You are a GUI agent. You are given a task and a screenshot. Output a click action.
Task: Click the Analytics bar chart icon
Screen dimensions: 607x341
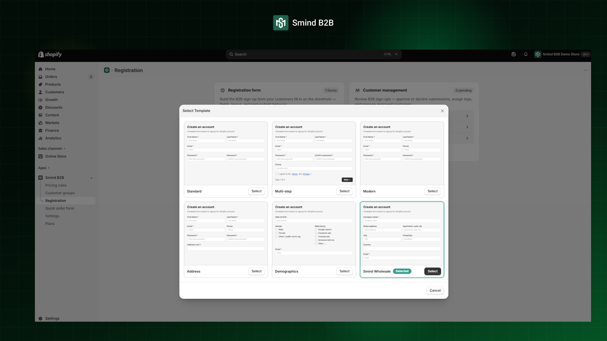40,138
